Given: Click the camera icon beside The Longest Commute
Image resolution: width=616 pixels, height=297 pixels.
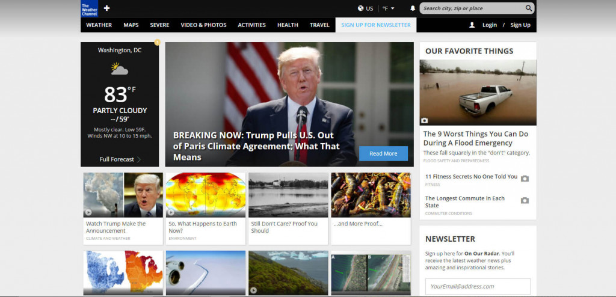Looking at the screenshot, I should (x=525, y=201).
